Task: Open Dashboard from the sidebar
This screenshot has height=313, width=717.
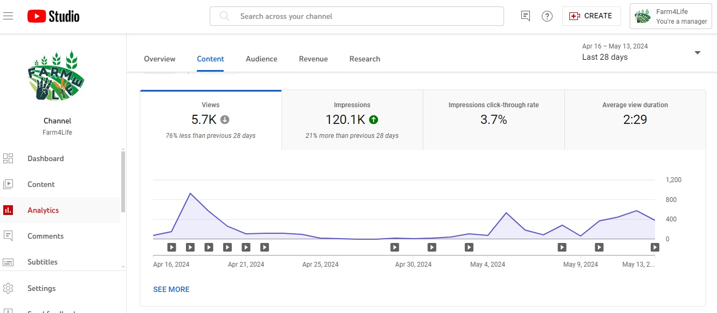Action: pos(45,158)
